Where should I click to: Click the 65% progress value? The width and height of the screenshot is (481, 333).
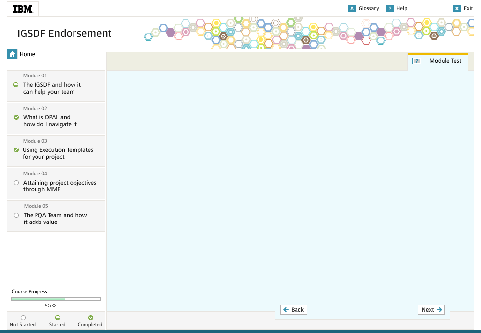[51, 306]
